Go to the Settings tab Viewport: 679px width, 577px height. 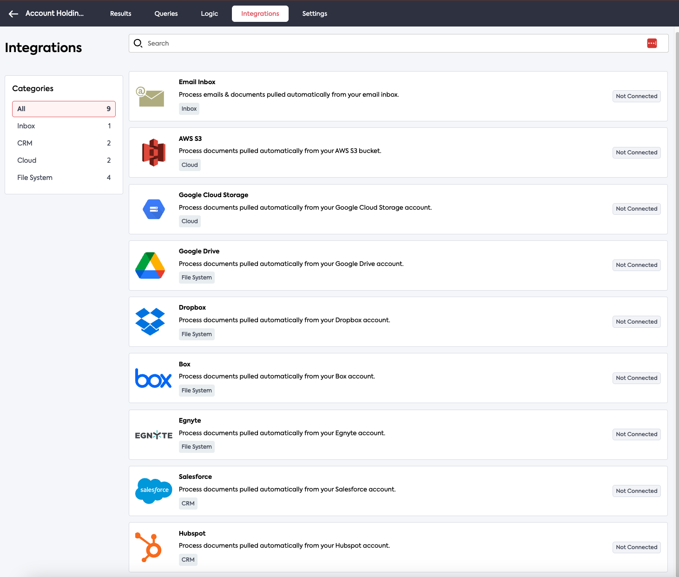pyautogui.click(x=315, y=14)
